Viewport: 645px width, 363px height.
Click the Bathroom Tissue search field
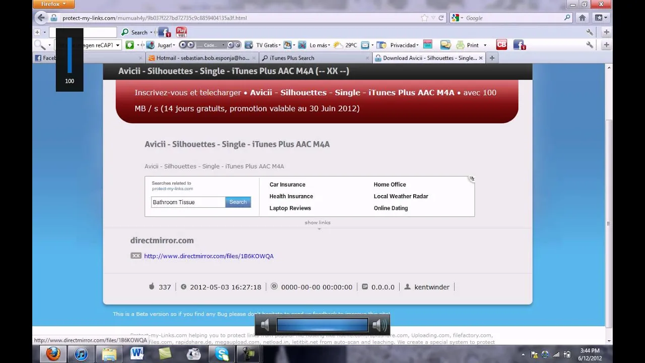pyautogui.click(x=188, y=202)
